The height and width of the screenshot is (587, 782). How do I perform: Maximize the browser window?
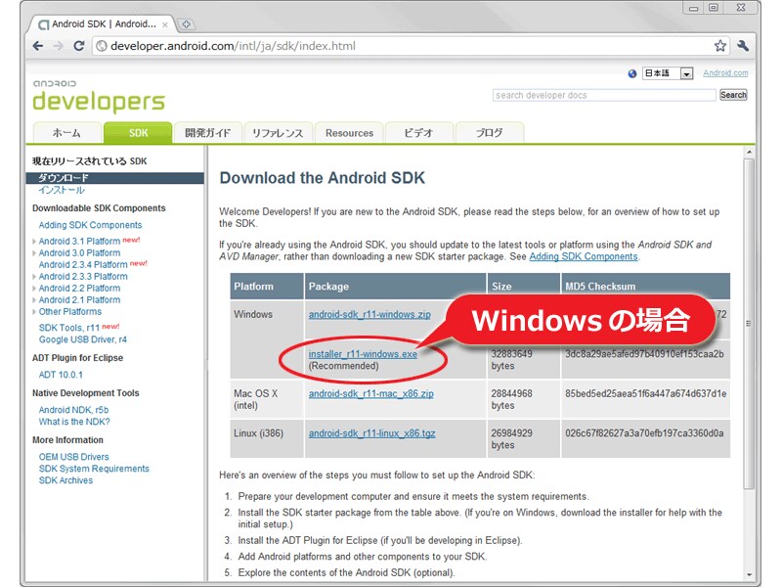coord(714,8)
